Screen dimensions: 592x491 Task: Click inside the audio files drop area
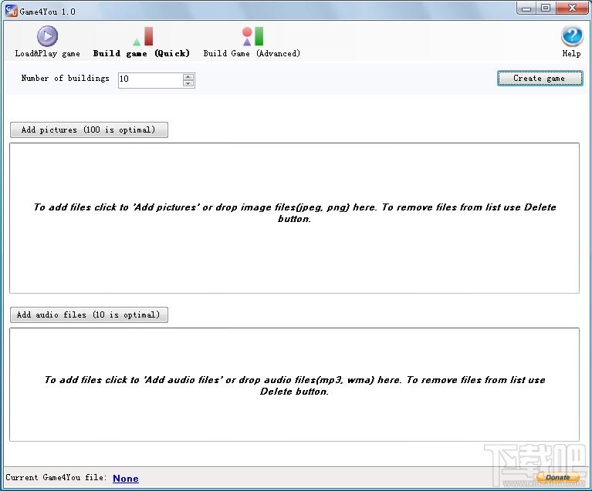[x=294, y=385]
